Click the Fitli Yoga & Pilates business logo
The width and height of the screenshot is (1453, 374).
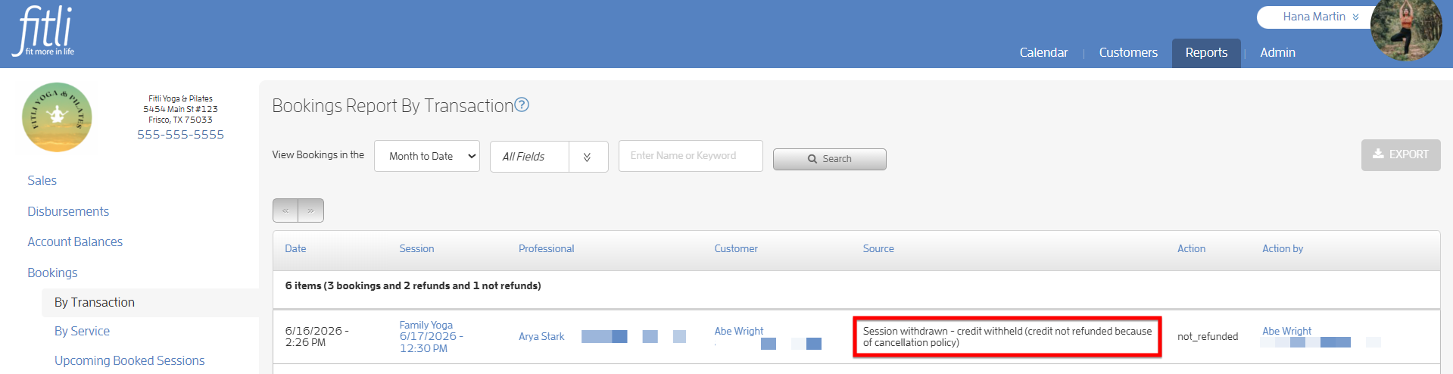click(x=57, y=117)
